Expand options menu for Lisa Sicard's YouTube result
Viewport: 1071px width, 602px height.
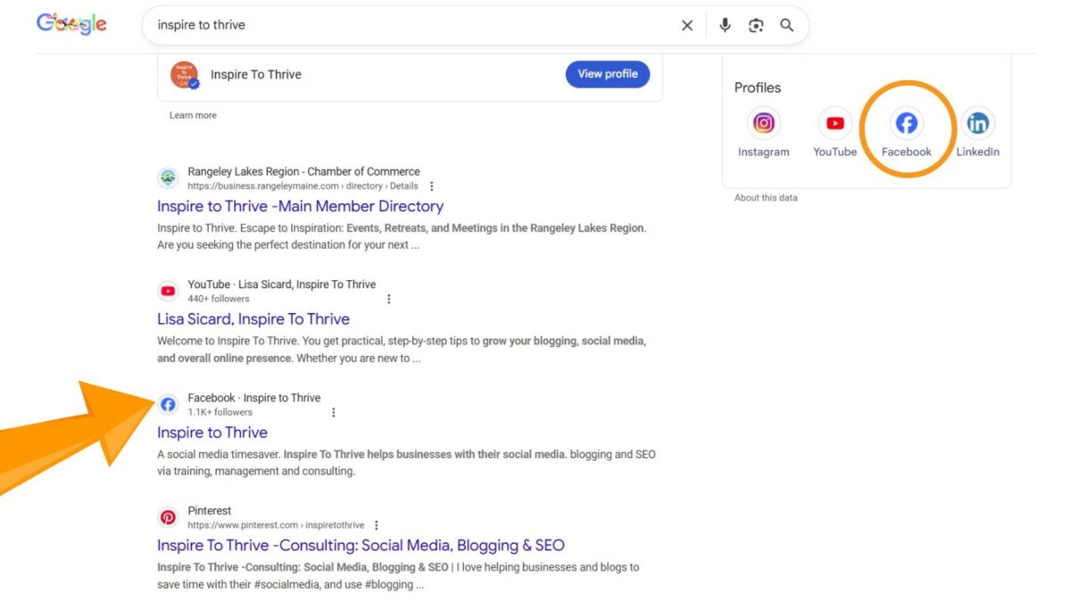tap(389, 300)
